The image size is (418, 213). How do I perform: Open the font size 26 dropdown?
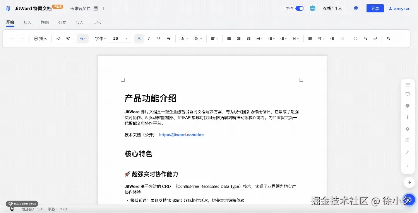[x=120, y=39]
